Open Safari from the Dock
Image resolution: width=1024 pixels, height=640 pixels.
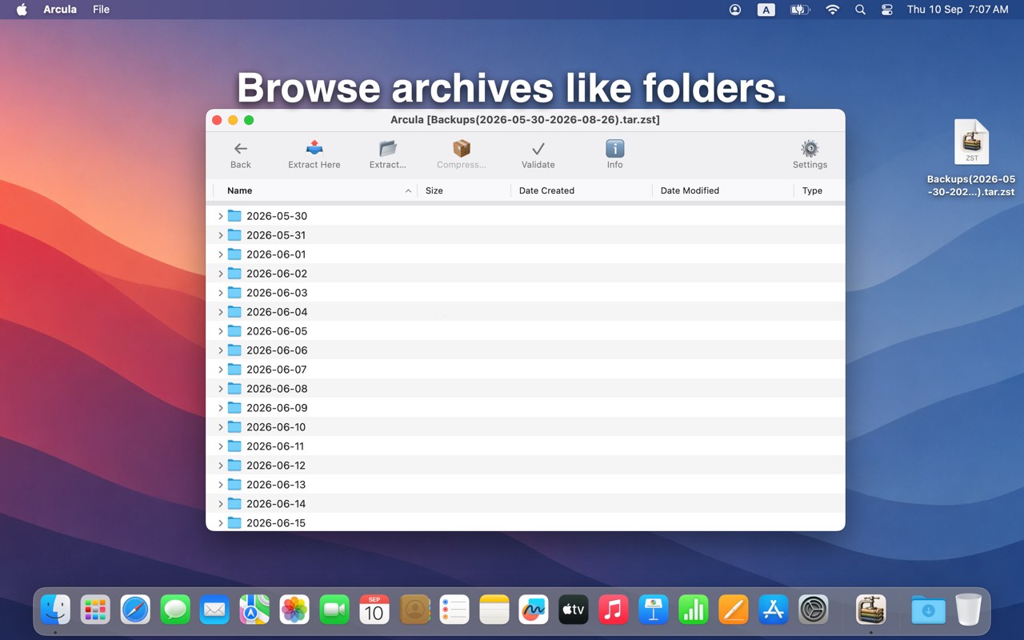pos(135,610)
